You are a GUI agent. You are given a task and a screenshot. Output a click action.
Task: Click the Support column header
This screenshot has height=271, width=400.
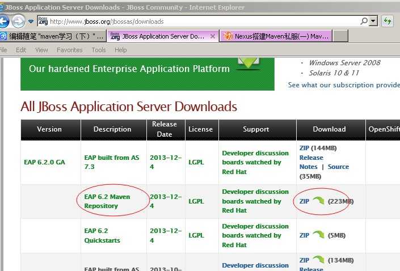click(x=258, y=129)
